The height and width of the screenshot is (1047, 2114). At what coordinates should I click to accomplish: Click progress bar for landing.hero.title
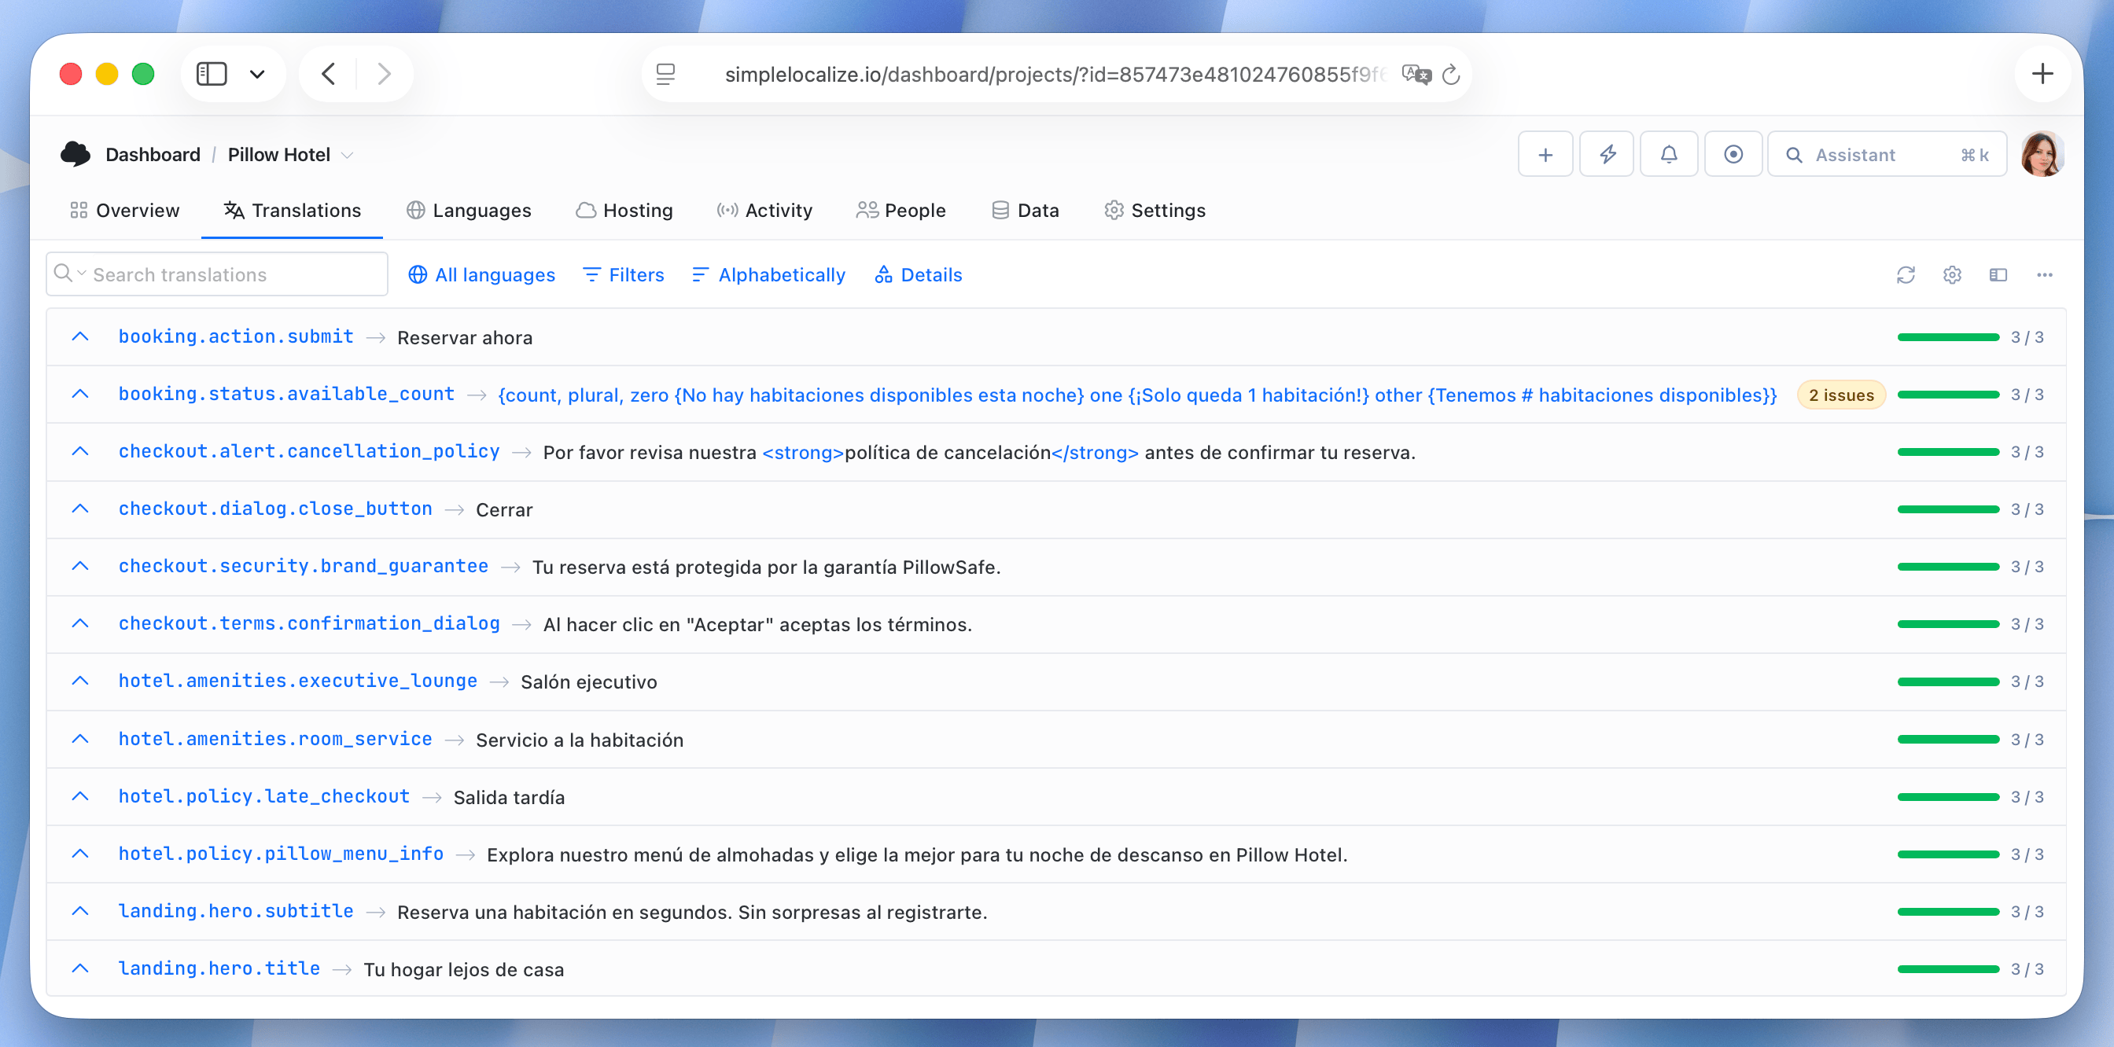point(1948,969)
